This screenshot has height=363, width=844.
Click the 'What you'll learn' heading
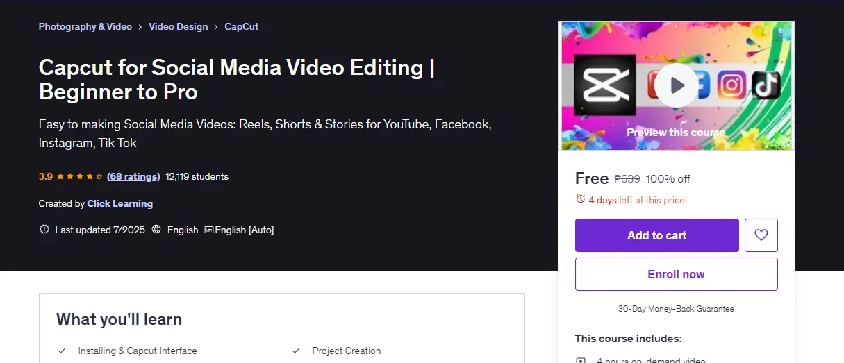(119, 319)
